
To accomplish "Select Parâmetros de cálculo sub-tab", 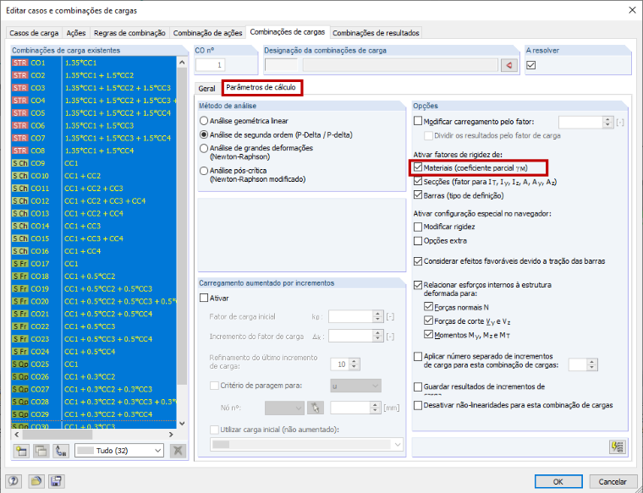I will coord(261,87).
